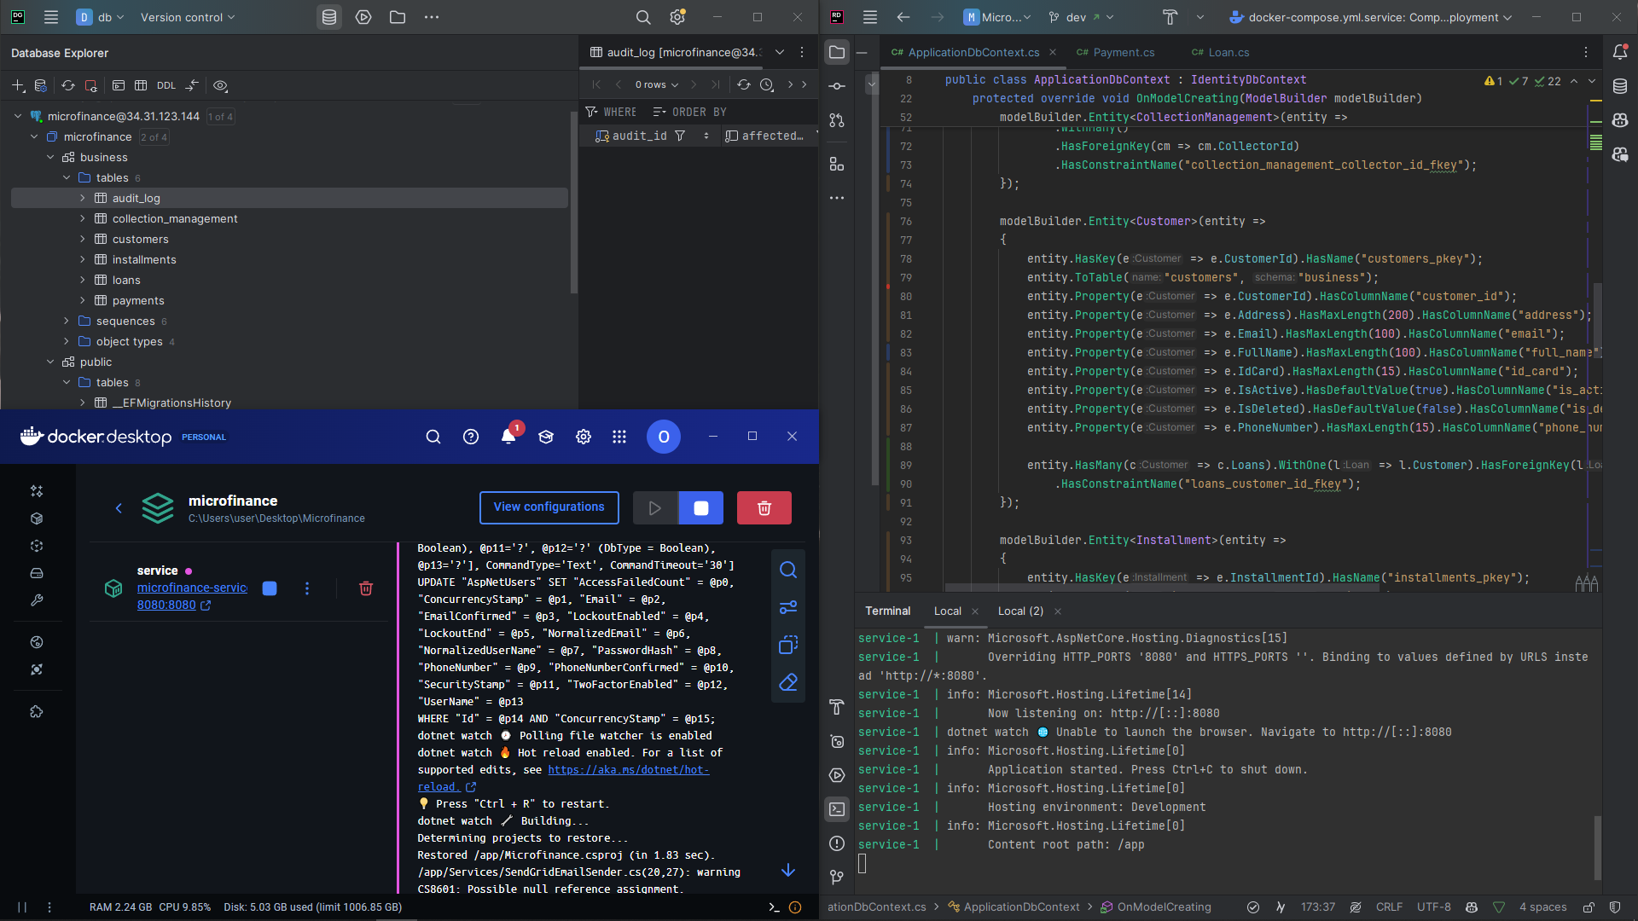Image resolution: width=1638 pixels, height=921 pixels.
Task: Expand object types folder
Action: tap(67, 341)
